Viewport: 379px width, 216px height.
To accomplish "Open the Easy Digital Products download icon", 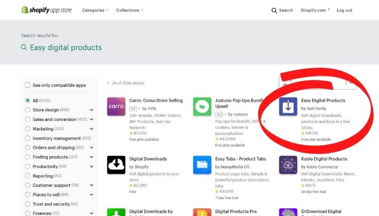I will [x=288, y=107].
